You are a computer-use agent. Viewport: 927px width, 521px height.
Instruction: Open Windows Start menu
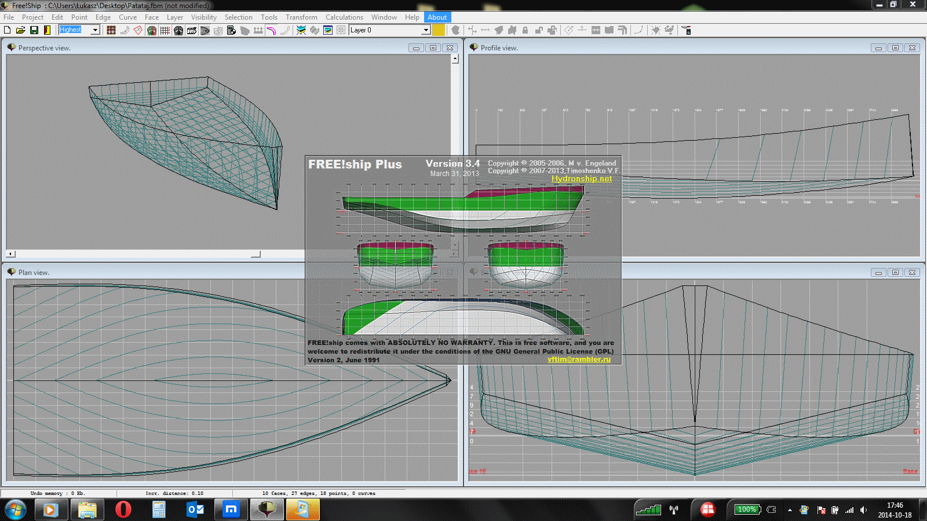tap(16, 510)
